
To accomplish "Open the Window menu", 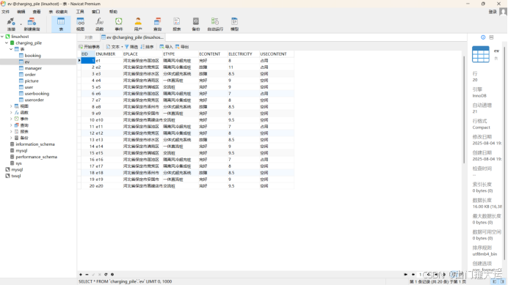I will [96, 12].
